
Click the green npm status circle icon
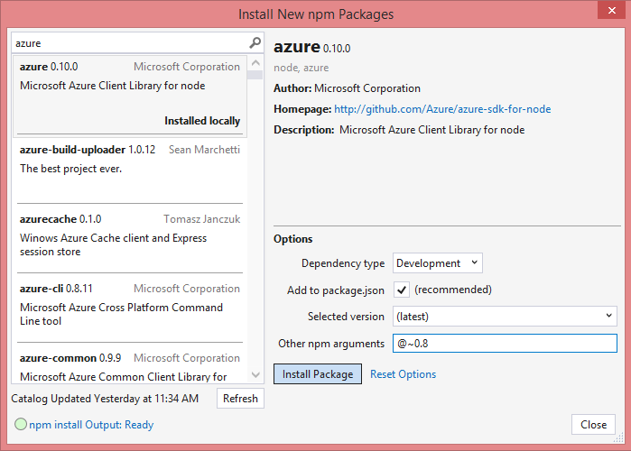point(21,424)
